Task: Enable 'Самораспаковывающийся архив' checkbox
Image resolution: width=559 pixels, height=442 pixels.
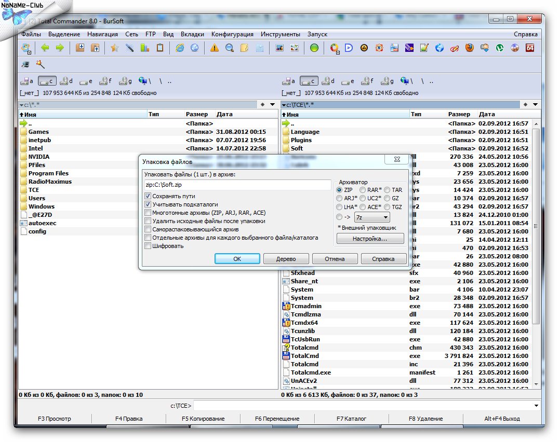Action: click(x=148, y=229)
